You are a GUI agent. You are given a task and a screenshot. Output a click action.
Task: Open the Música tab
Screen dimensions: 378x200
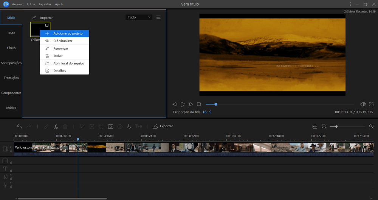point(11,108)
